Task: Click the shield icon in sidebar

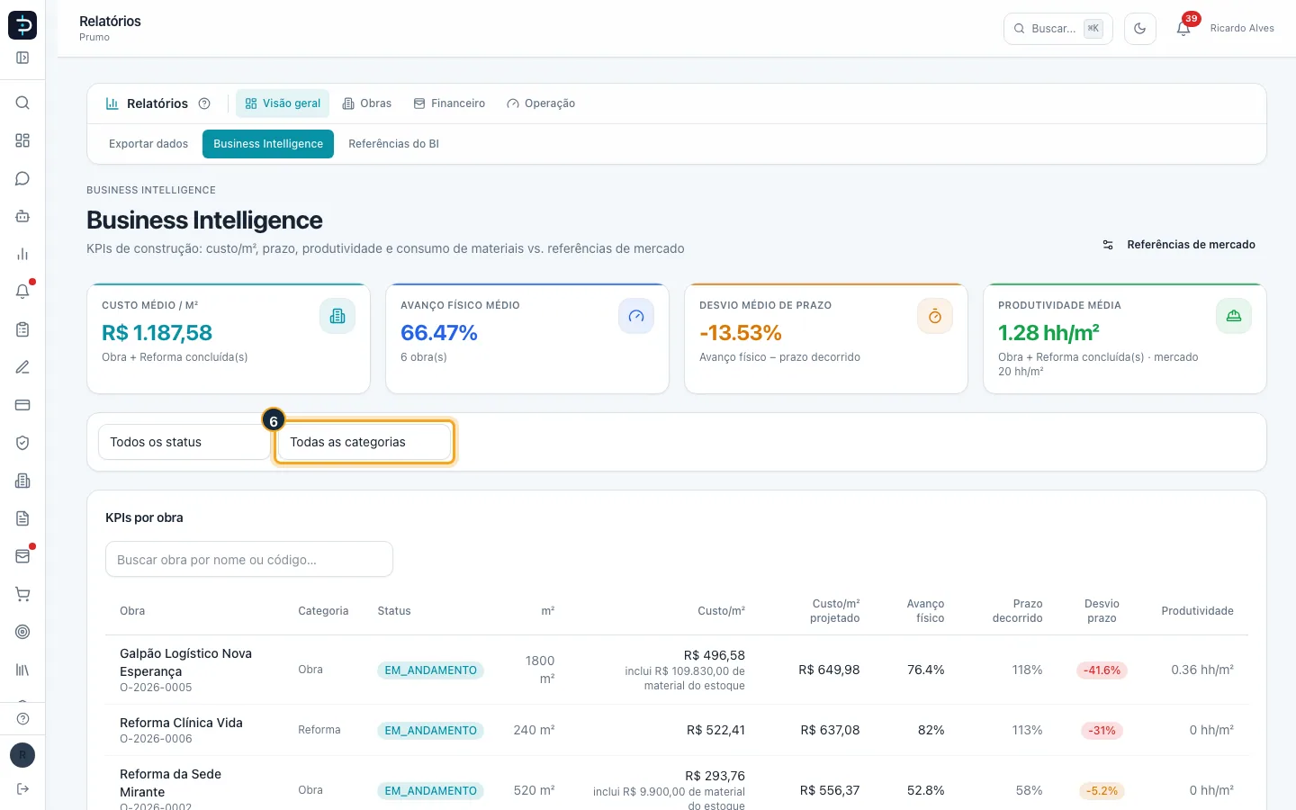Action: (x=22, y=443)
